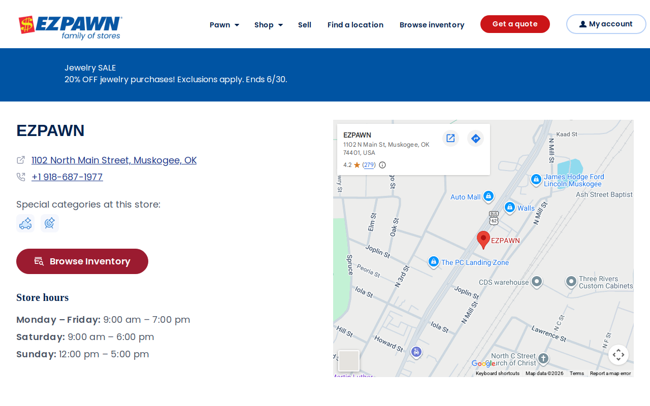Open target special category icon
This screenshot has height=406, width=650.
click(50, 223)
